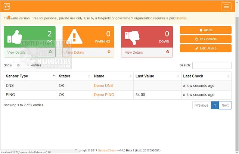Click the 2 OK count number
This screenshot has width=239, height=154.
50,34
